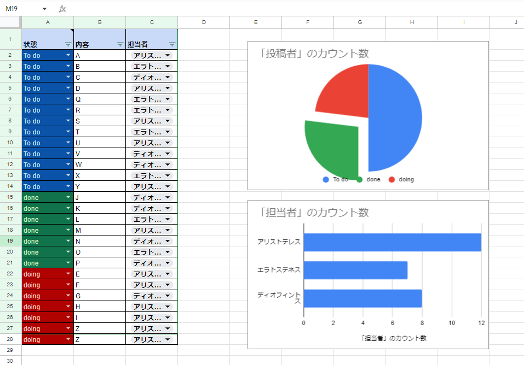Image resolution: width=524 pixels, height=365 pixels.
Task: Open status dropdown arrow in row 10
Action: coord(68,143)
